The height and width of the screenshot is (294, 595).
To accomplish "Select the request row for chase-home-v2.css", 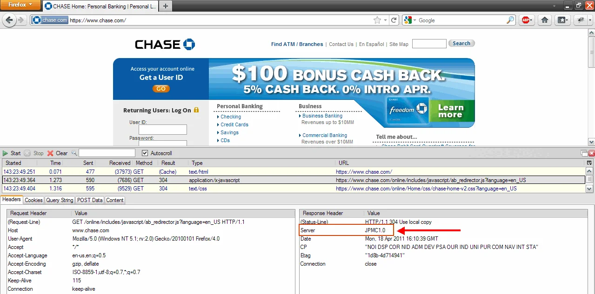I will click(293, 189).
